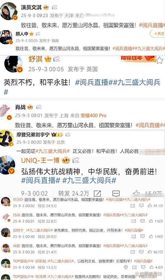Open the 颜人中 username link

pyautogui.click(x=22, y=34)
